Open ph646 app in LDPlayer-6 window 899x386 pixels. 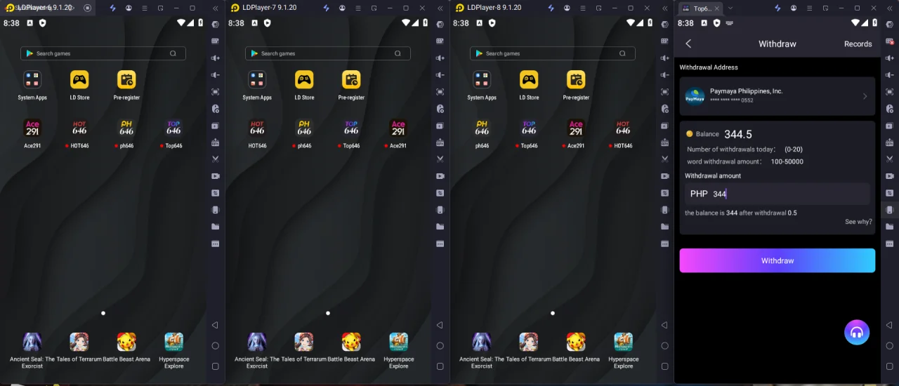126,128
